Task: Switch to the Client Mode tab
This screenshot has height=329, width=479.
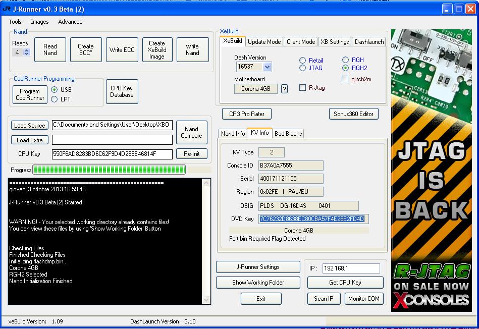Action: tap(301, 42)
